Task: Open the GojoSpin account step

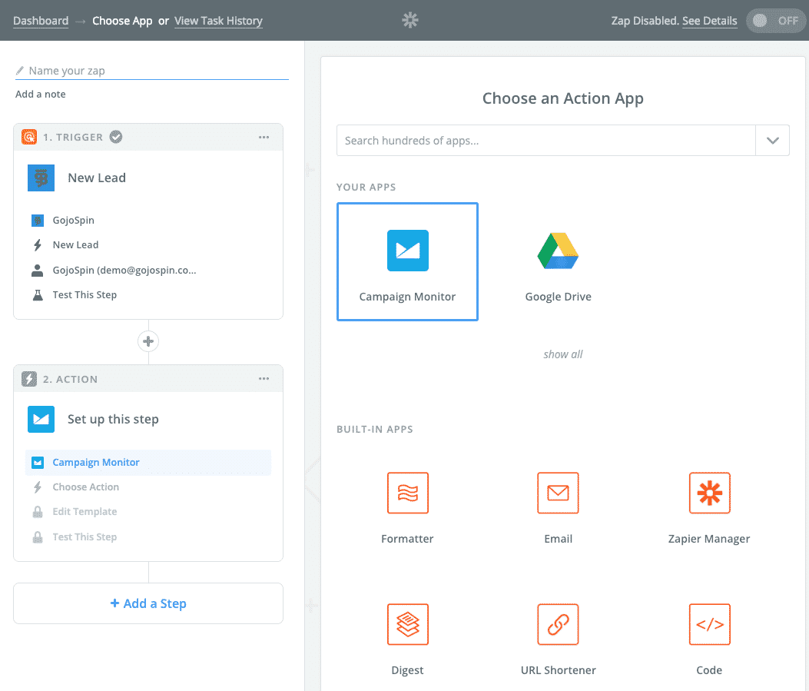Action: (148, 271)
